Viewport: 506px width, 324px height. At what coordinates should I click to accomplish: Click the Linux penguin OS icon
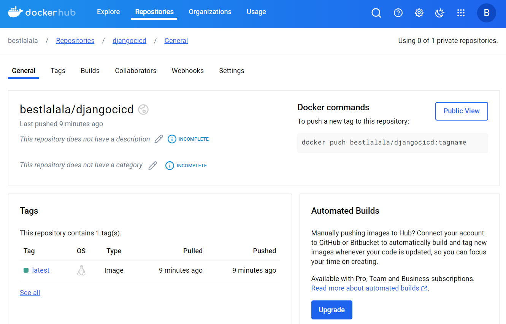[x=81, y=270]
